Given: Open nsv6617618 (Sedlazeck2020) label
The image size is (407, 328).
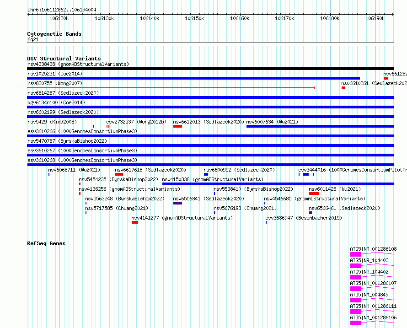Looking at the screenshot, I should [x=150, y=170].
